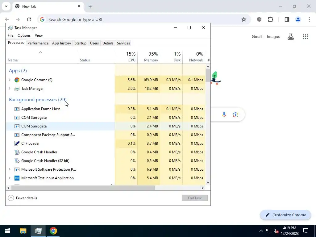
Task: Click the Background processes (29) heading
Action: point(38,100)
